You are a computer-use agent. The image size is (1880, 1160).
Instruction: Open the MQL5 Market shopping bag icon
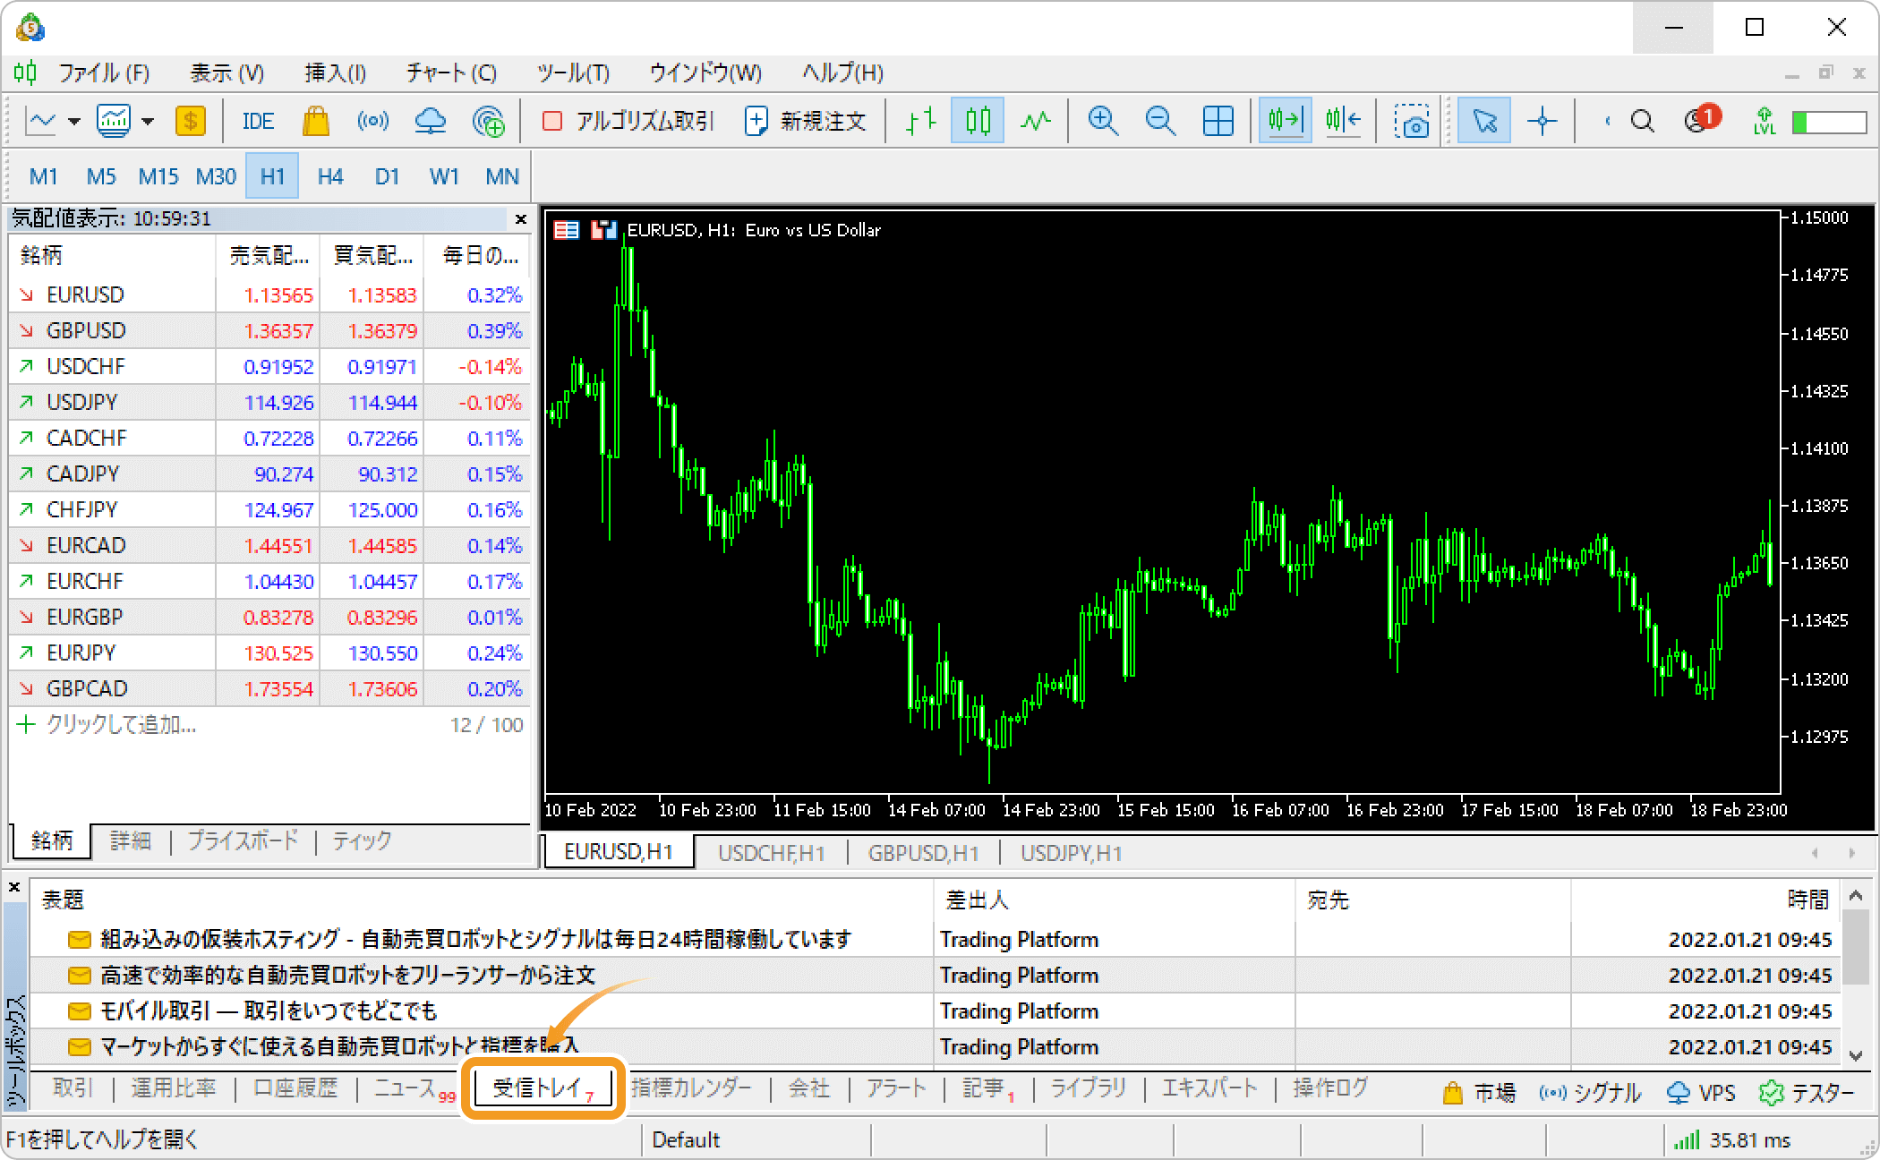click(x=315, y=121)
